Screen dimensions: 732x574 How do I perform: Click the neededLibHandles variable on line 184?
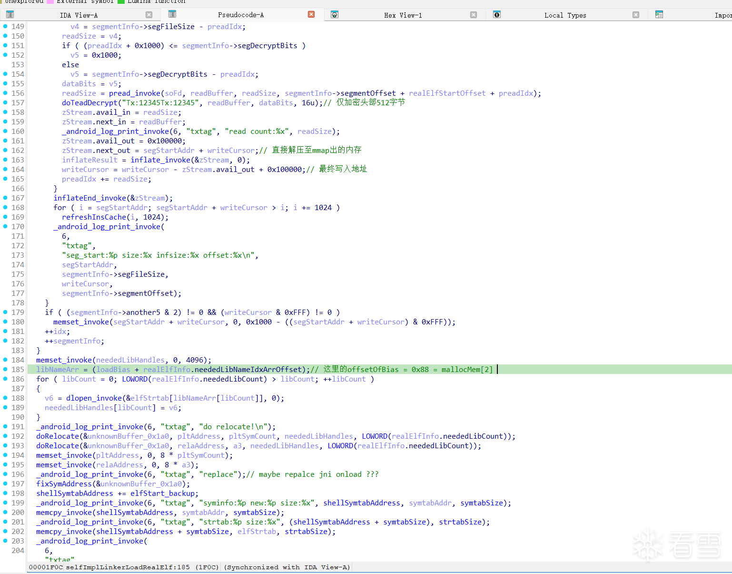pos(130,360)
